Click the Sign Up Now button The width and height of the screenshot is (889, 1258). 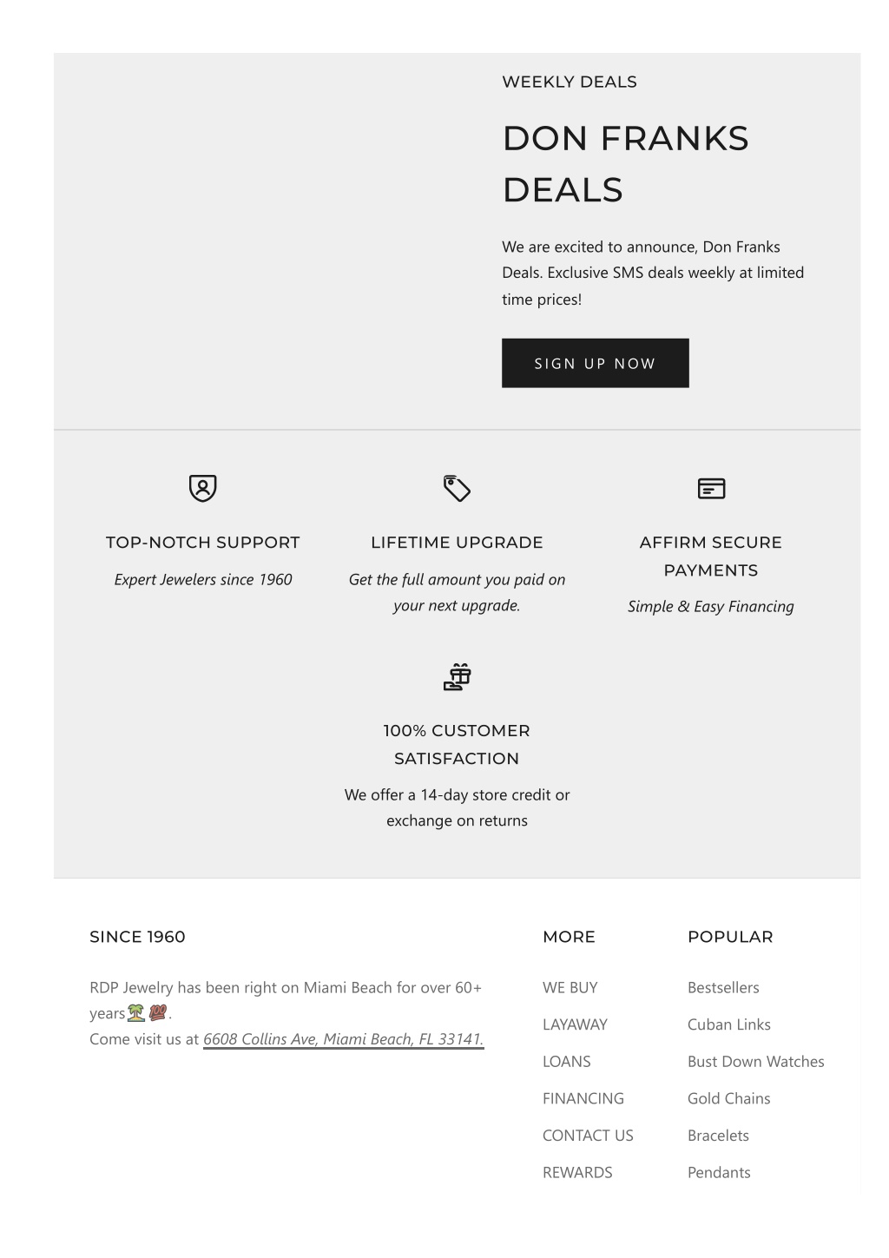595,363
